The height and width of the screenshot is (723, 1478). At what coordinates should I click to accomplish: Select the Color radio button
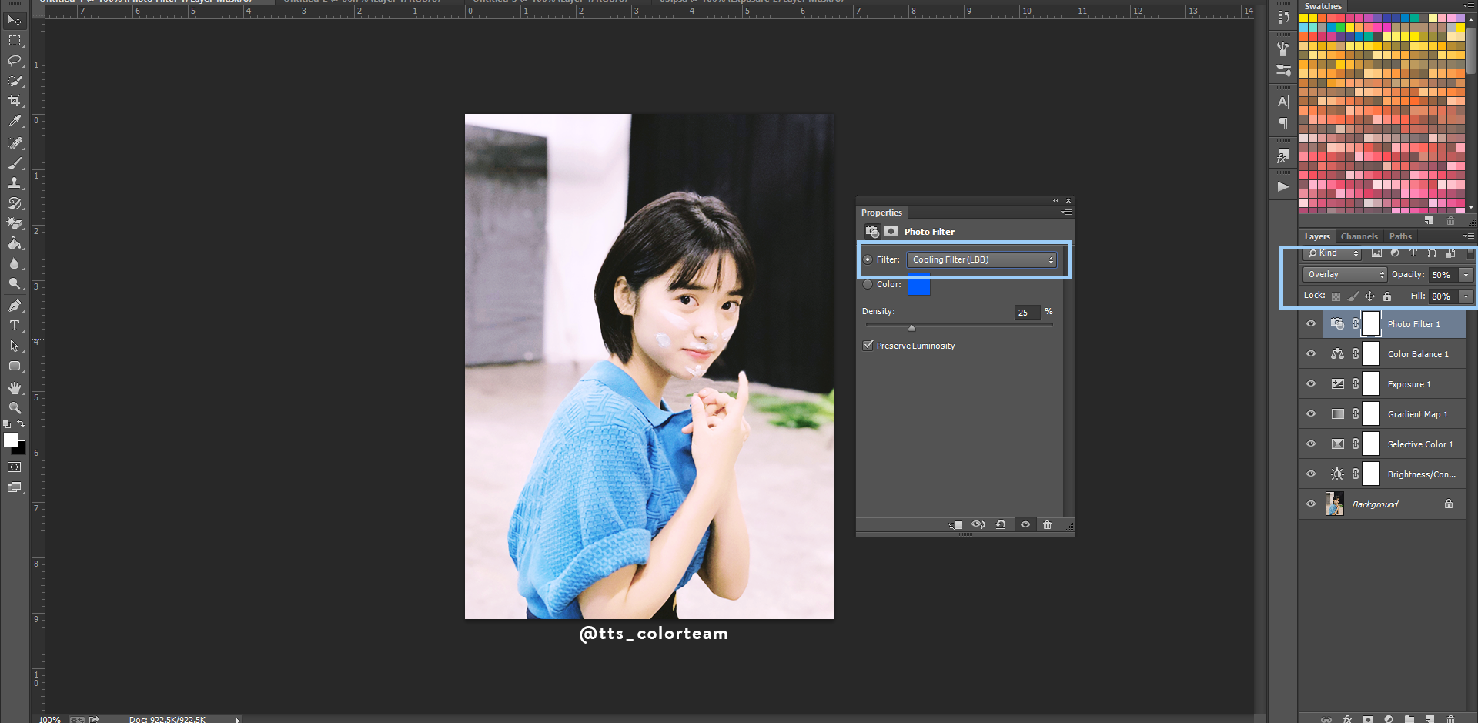[x=868, y=284]
